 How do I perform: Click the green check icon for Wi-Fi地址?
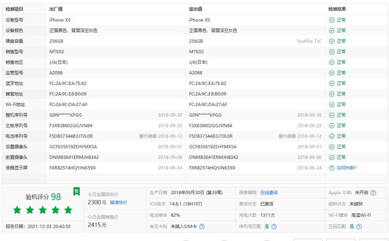(x=331, y=105)
